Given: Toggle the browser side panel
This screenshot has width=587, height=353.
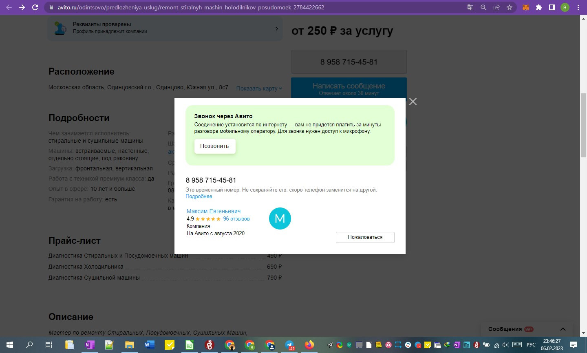Looking at the screenshot, I should coord(552,7).
